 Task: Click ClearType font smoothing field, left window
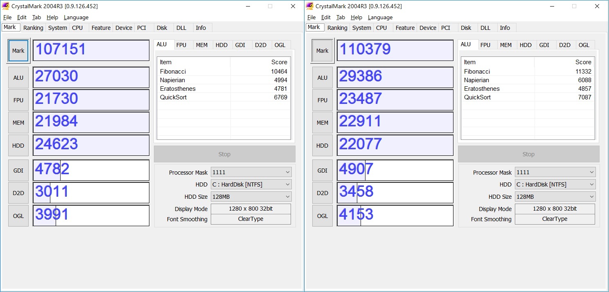(251, 219)
